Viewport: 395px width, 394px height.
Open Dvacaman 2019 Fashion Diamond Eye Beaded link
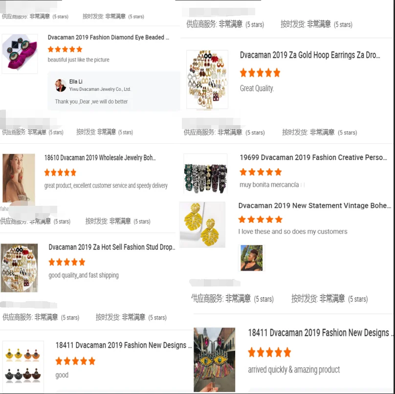(x=109, y=37)
